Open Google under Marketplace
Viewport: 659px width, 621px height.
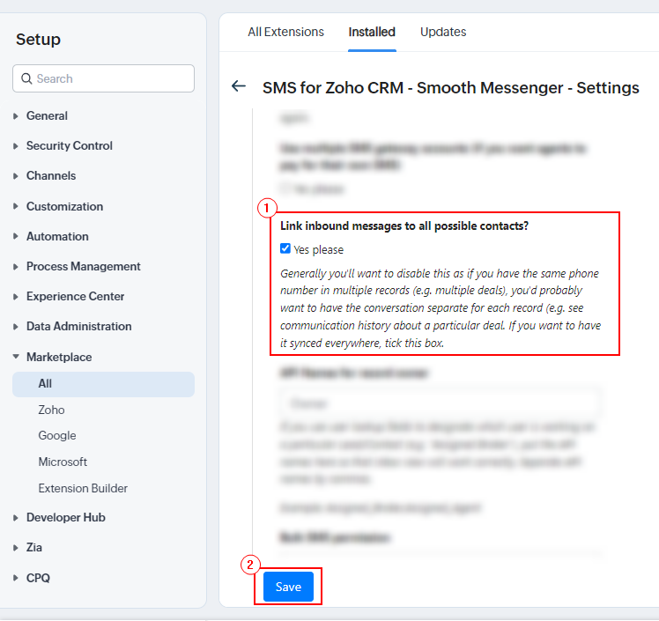click(x=57, y=436)
